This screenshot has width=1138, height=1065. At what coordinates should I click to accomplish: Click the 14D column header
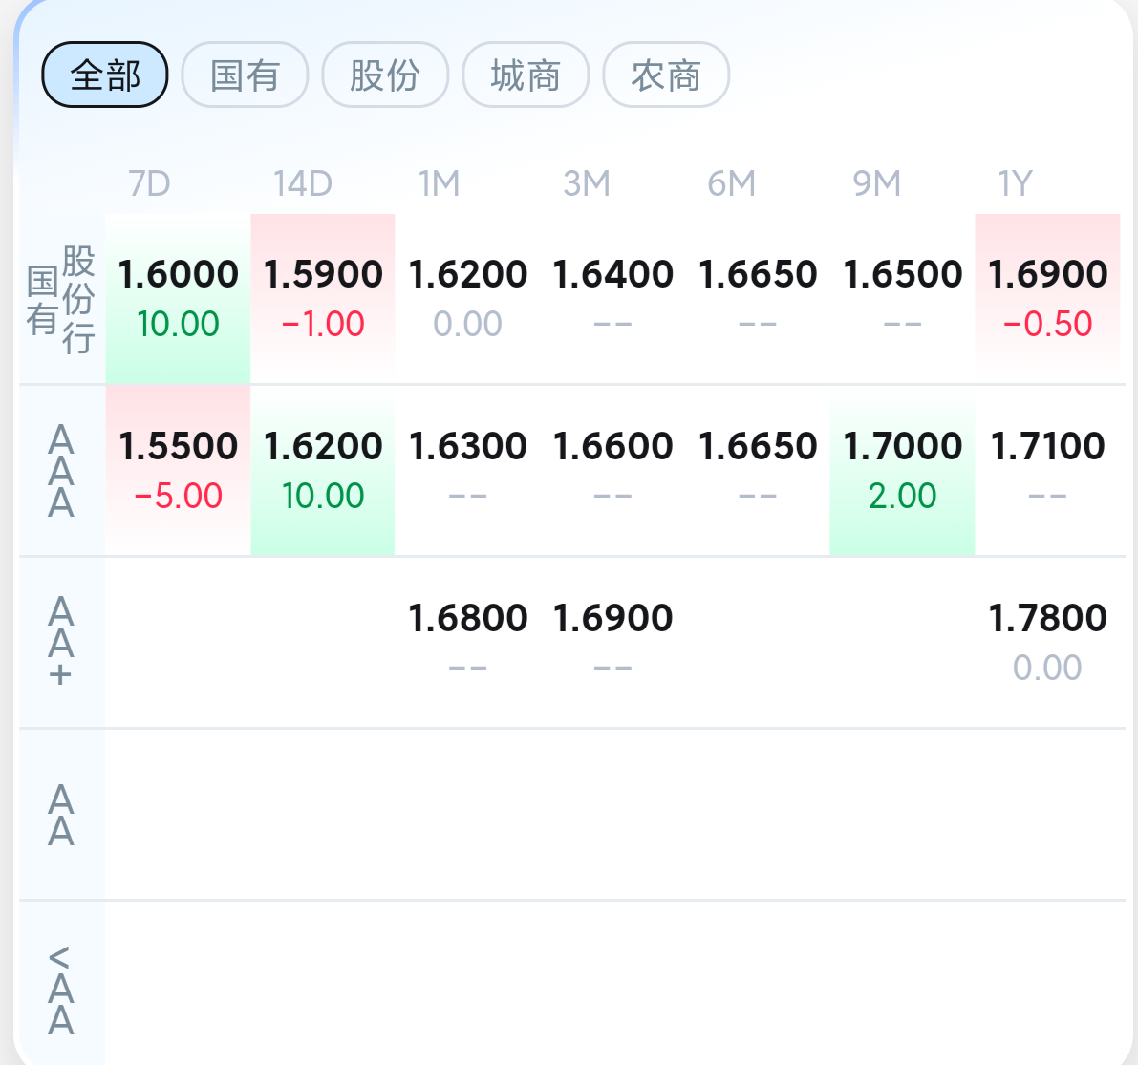point(303,183)
